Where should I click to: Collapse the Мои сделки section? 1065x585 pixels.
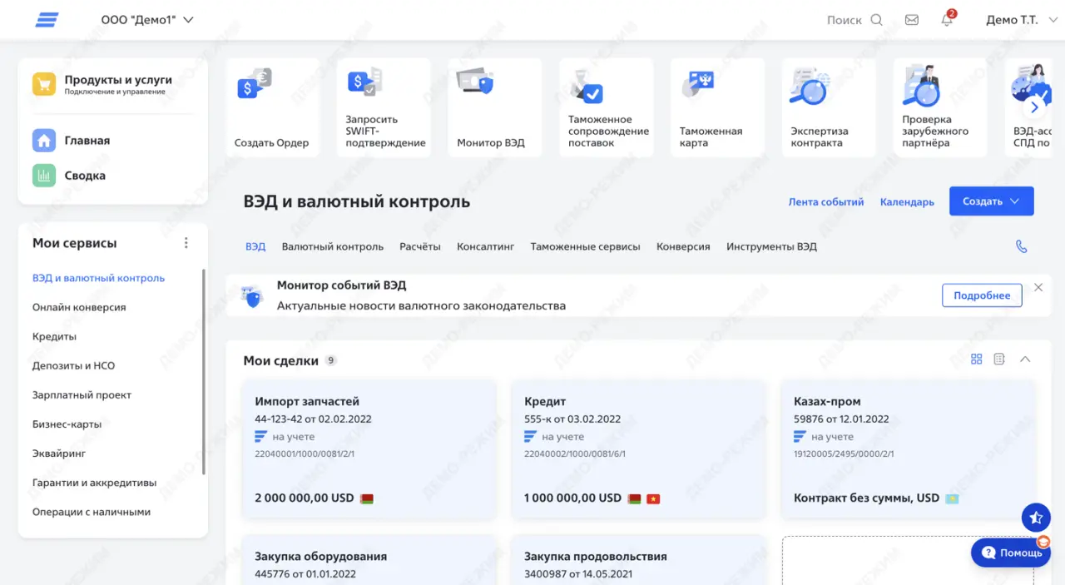(x=1025, y=359)
